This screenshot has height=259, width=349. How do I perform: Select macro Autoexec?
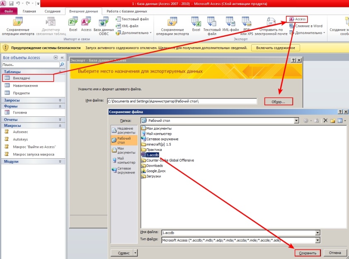click(34, 132)
